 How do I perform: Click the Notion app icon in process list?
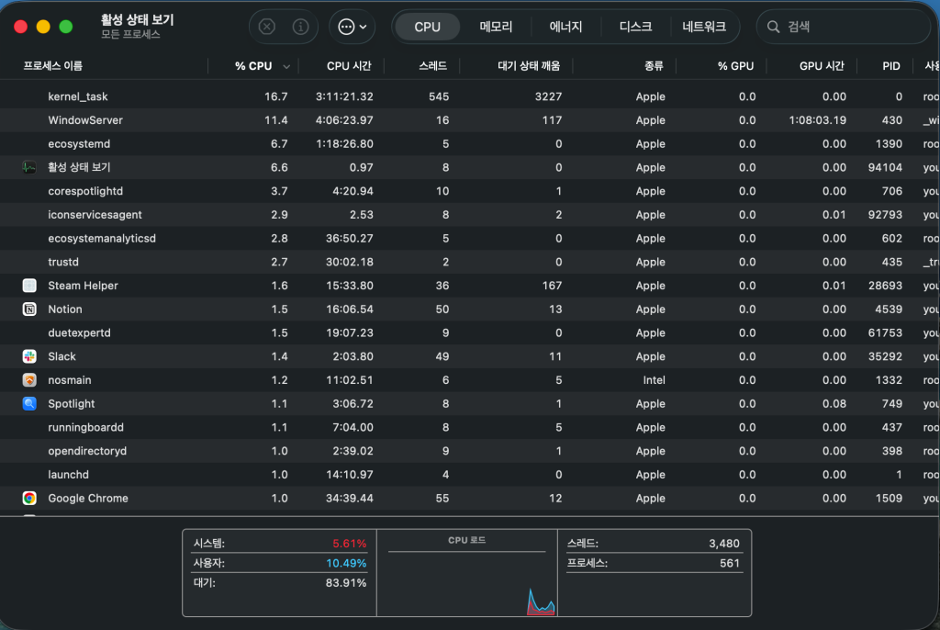(29, 309)
